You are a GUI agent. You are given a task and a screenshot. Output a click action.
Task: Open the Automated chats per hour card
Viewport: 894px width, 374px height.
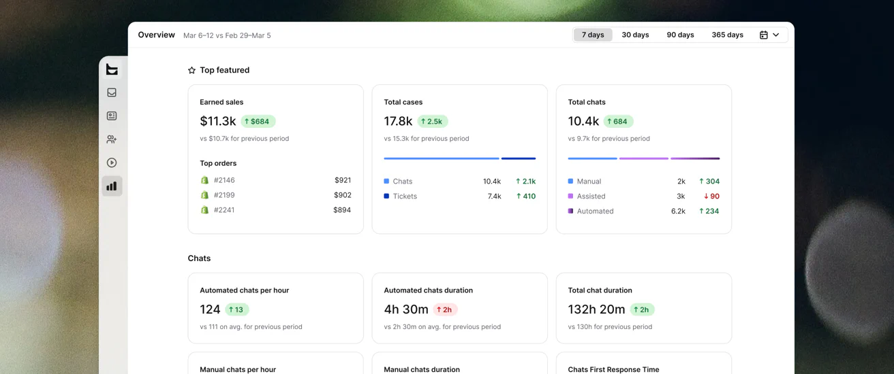point(275,308)
